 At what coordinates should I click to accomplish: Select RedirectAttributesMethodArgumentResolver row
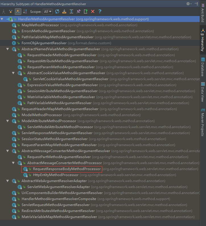(x=100, y=211)
